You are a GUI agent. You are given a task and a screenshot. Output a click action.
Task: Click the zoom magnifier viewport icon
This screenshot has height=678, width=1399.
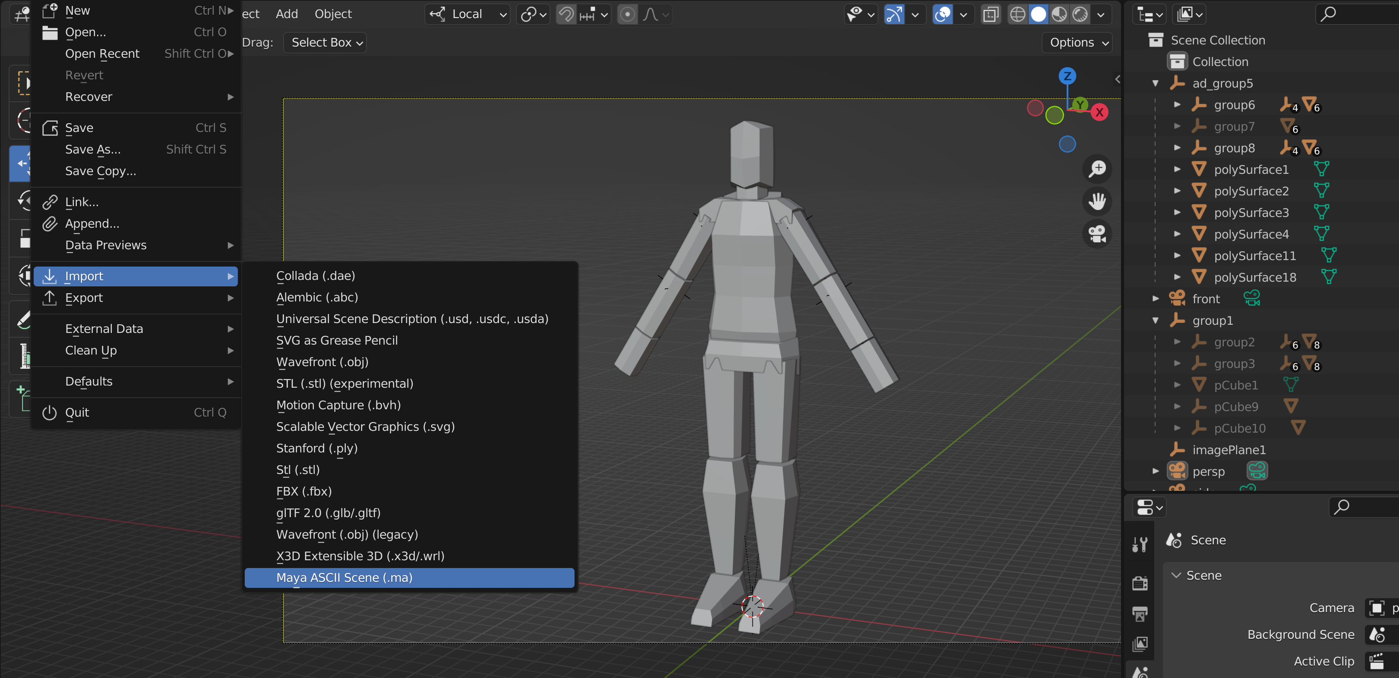pyautogui.click(x=1097, y=169)
